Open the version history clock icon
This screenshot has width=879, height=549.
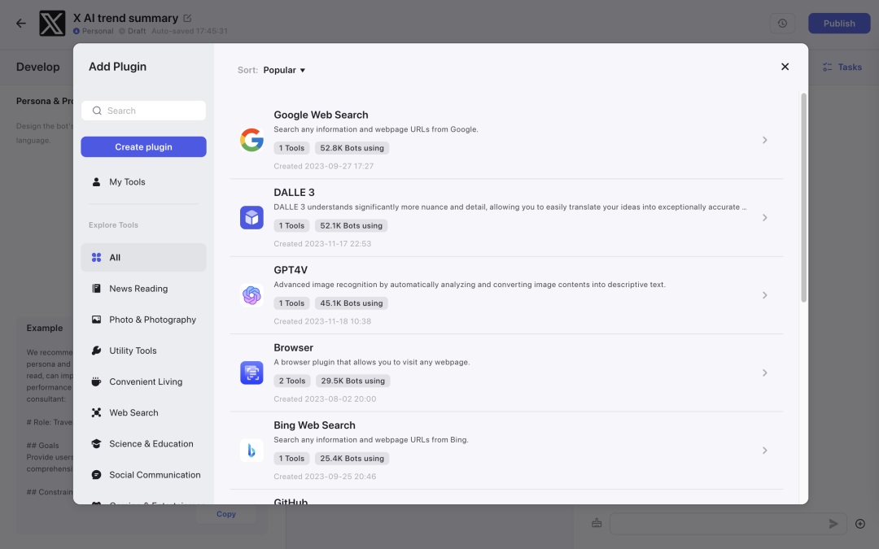pyautogui.click(x=782, y=24)
